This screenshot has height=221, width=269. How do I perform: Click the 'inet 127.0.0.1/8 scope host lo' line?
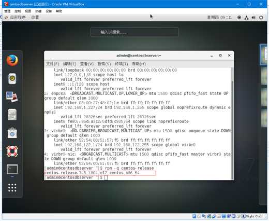tap(88, 75)
